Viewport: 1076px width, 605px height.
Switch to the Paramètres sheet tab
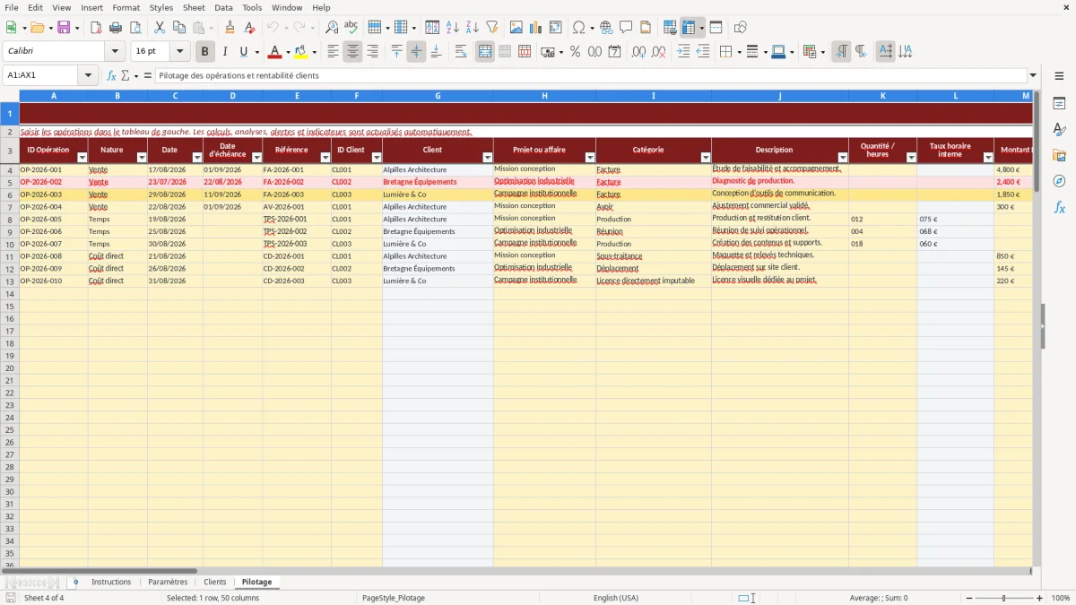tap(168, 582)
